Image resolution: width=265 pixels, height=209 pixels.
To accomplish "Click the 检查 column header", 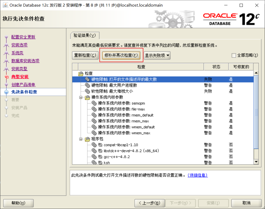I will coord(141,67).
